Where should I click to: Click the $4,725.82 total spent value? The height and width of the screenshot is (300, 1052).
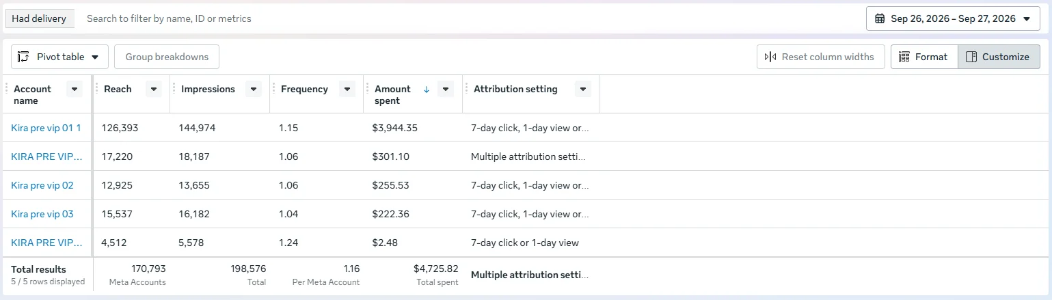pos(436,269)
